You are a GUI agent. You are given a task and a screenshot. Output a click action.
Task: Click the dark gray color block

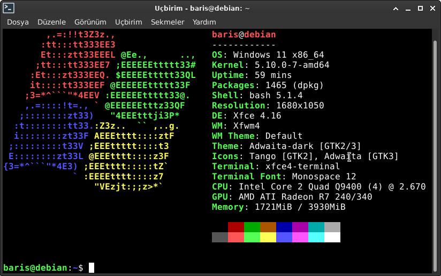tap(220, 237)
